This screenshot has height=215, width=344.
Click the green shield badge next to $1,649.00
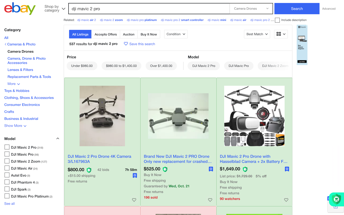point(245,169)
